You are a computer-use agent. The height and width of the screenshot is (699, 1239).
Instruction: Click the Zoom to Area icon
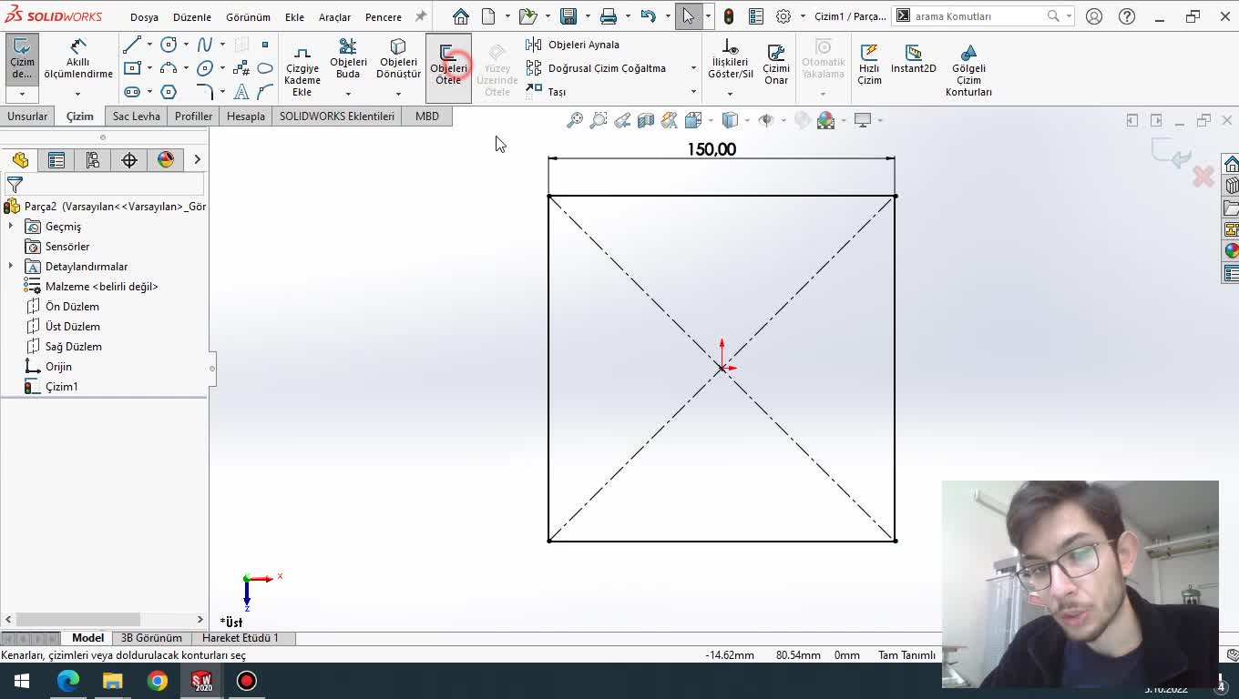[x=599, y=120]
